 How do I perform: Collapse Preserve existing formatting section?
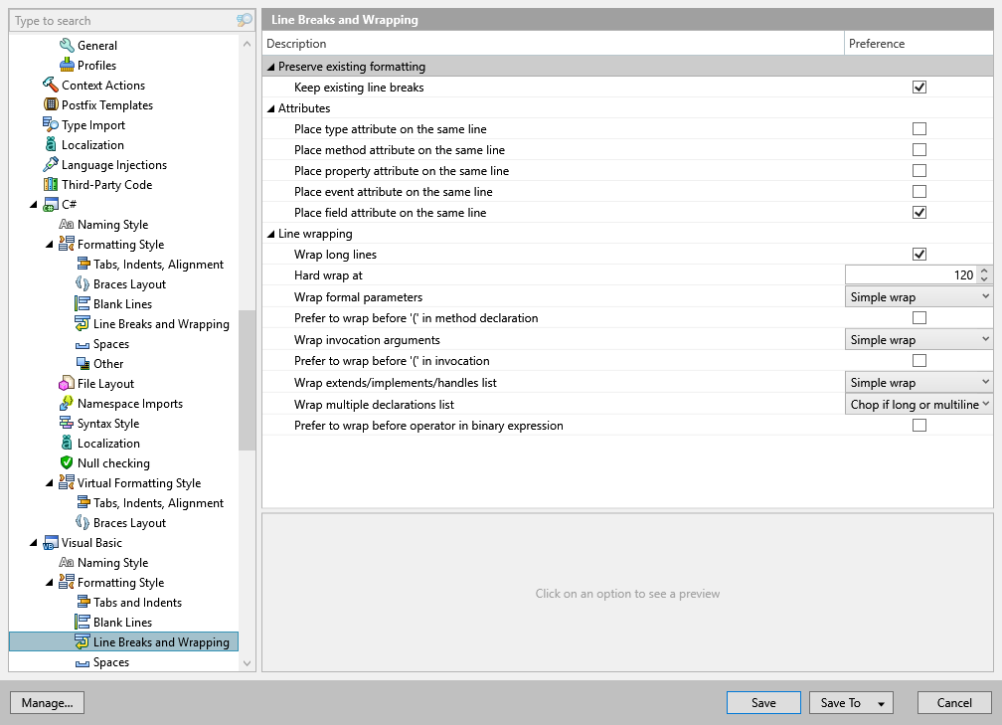(x=271, y=67)
